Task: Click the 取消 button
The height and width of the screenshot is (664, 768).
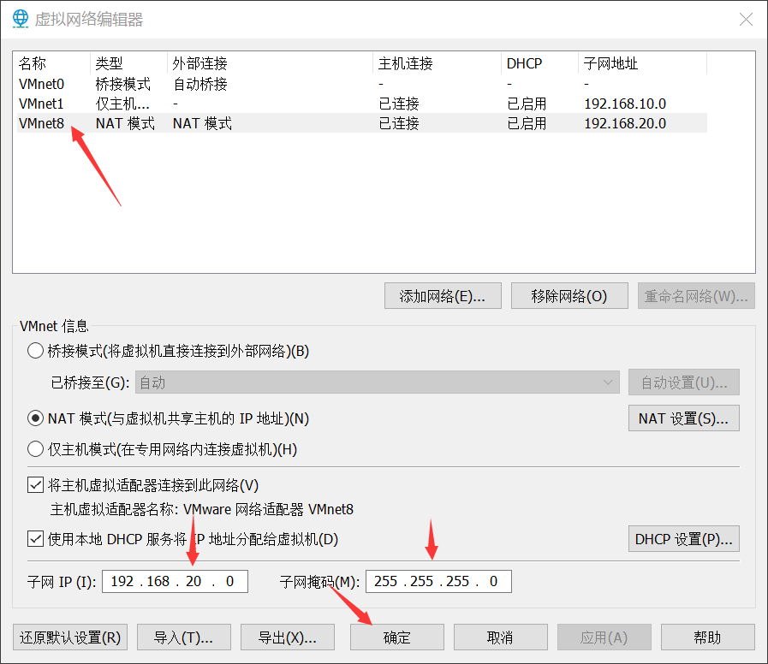Action: coord(501,637)
